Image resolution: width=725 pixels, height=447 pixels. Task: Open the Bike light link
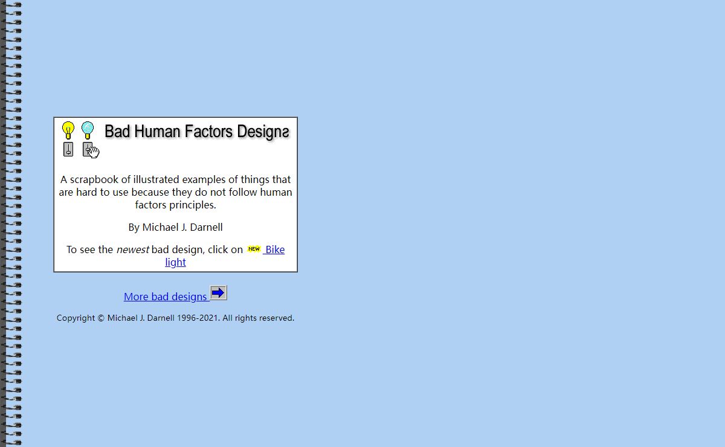coord(275,249)
